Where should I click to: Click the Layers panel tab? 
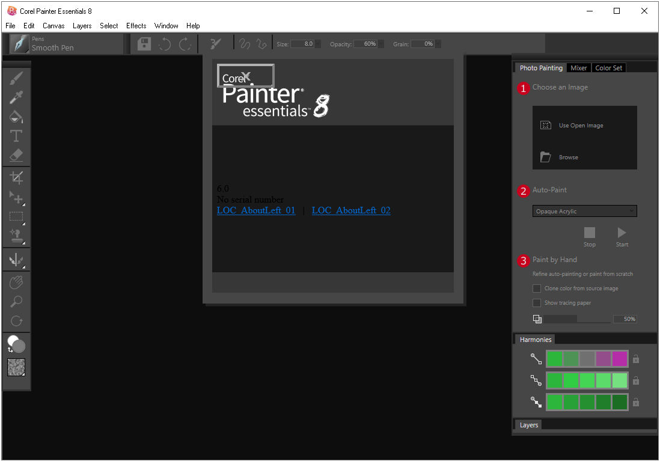[x=529, y=425]
